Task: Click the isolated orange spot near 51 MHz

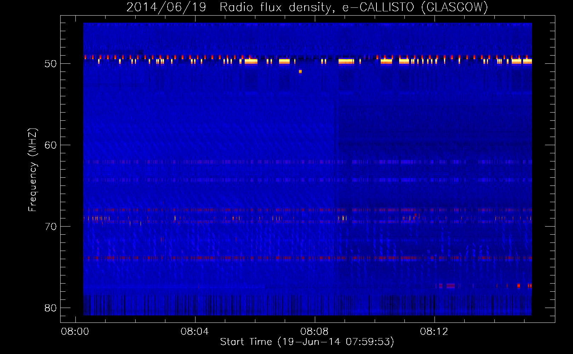Action: (300, 72)
